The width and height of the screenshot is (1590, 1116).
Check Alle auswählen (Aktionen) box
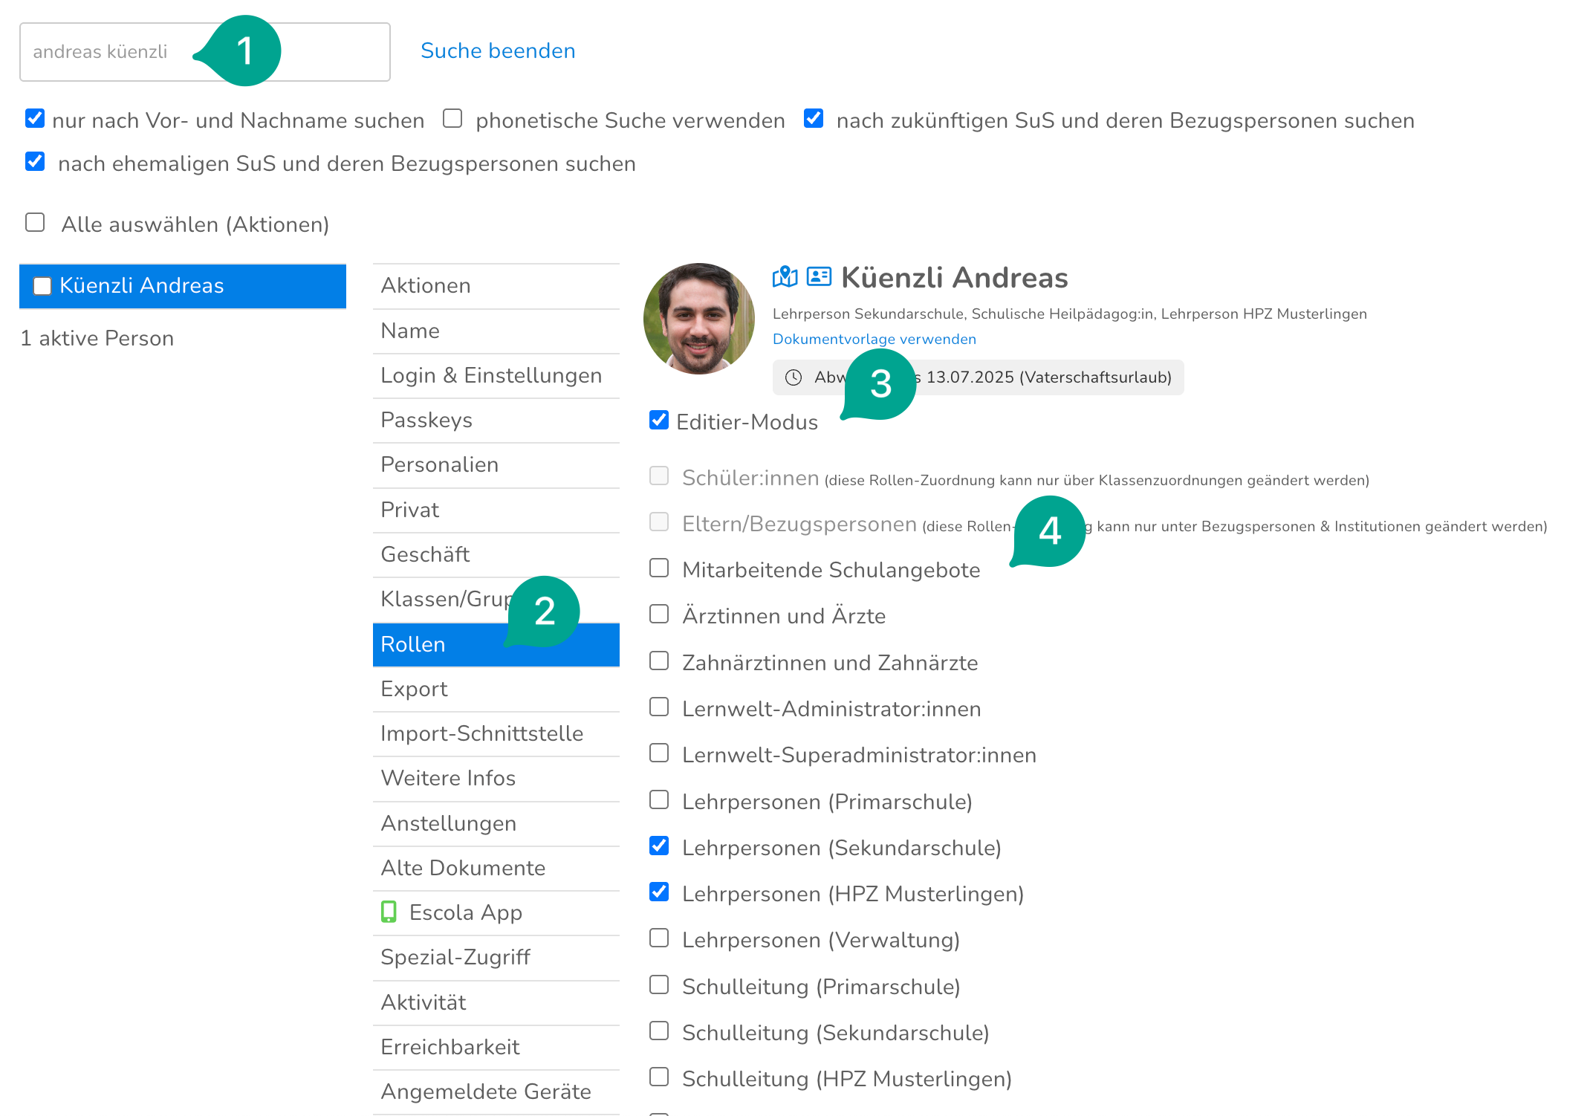click(x=35, y=223)
